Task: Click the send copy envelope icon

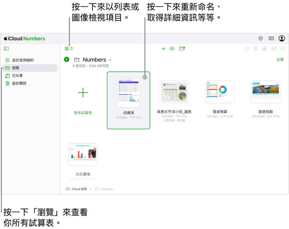Action: (x=274, y=49)
